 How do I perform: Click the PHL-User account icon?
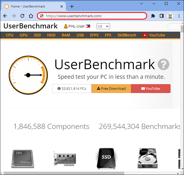[x=66, y=26]
